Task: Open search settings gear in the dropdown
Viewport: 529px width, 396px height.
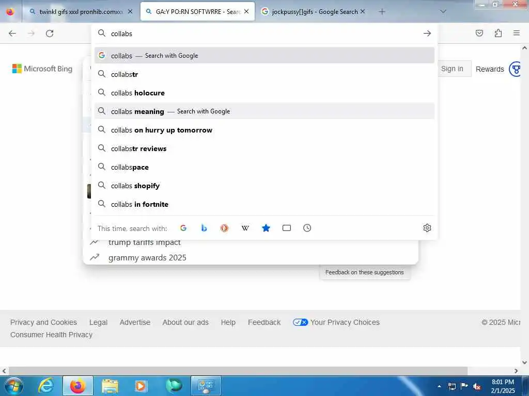Action: (427, 228)
